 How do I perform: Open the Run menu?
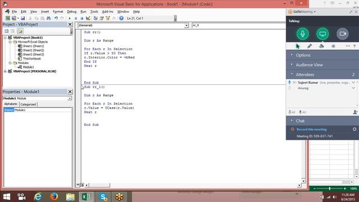click(84, 12)
